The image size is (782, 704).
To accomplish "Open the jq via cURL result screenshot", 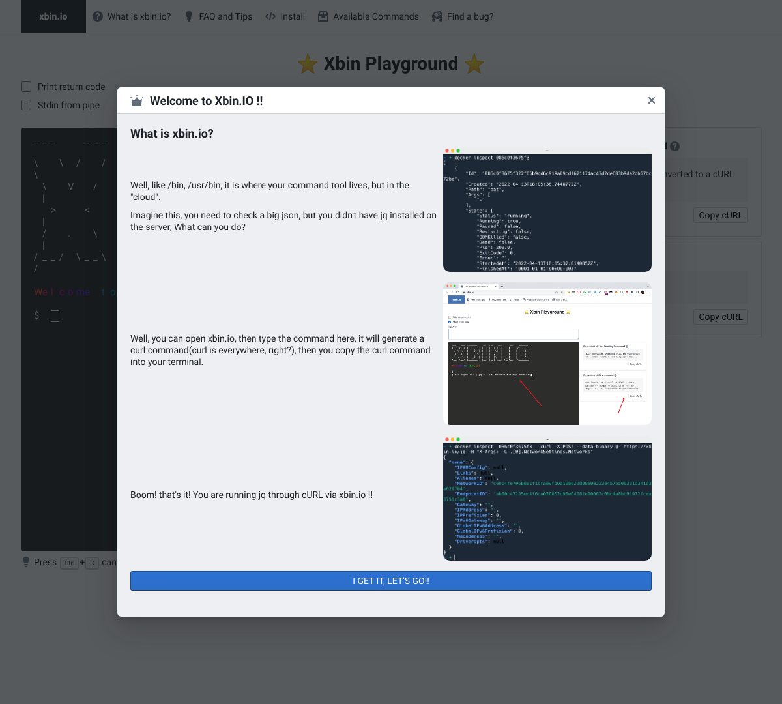I will point(547,499).
